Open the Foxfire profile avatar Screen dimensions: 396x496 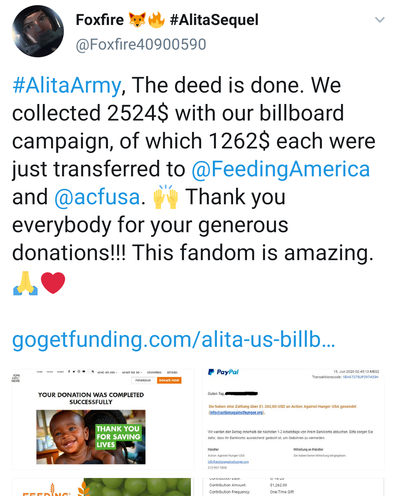38,31
